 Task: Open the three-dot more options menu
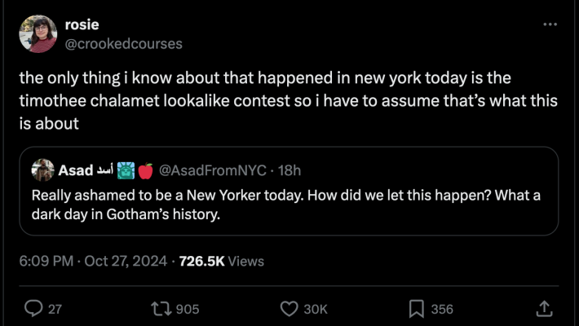tap(550, 25)
